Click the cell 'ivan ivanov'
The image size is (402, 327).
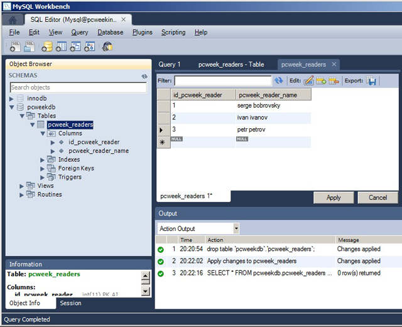point(273,118)
